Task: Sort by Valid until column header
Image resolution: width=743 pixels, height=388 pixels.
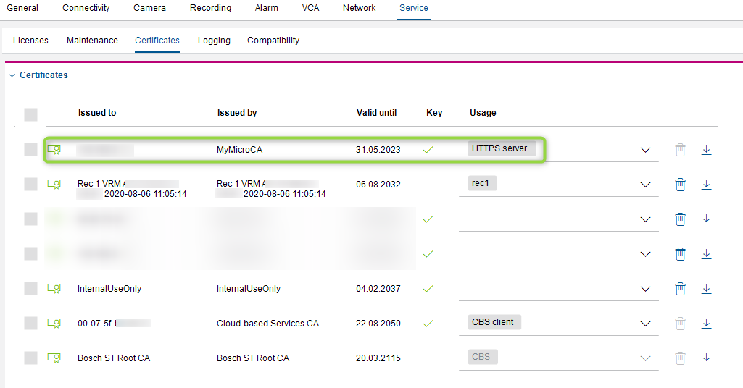Action: (x=376, y=113)
